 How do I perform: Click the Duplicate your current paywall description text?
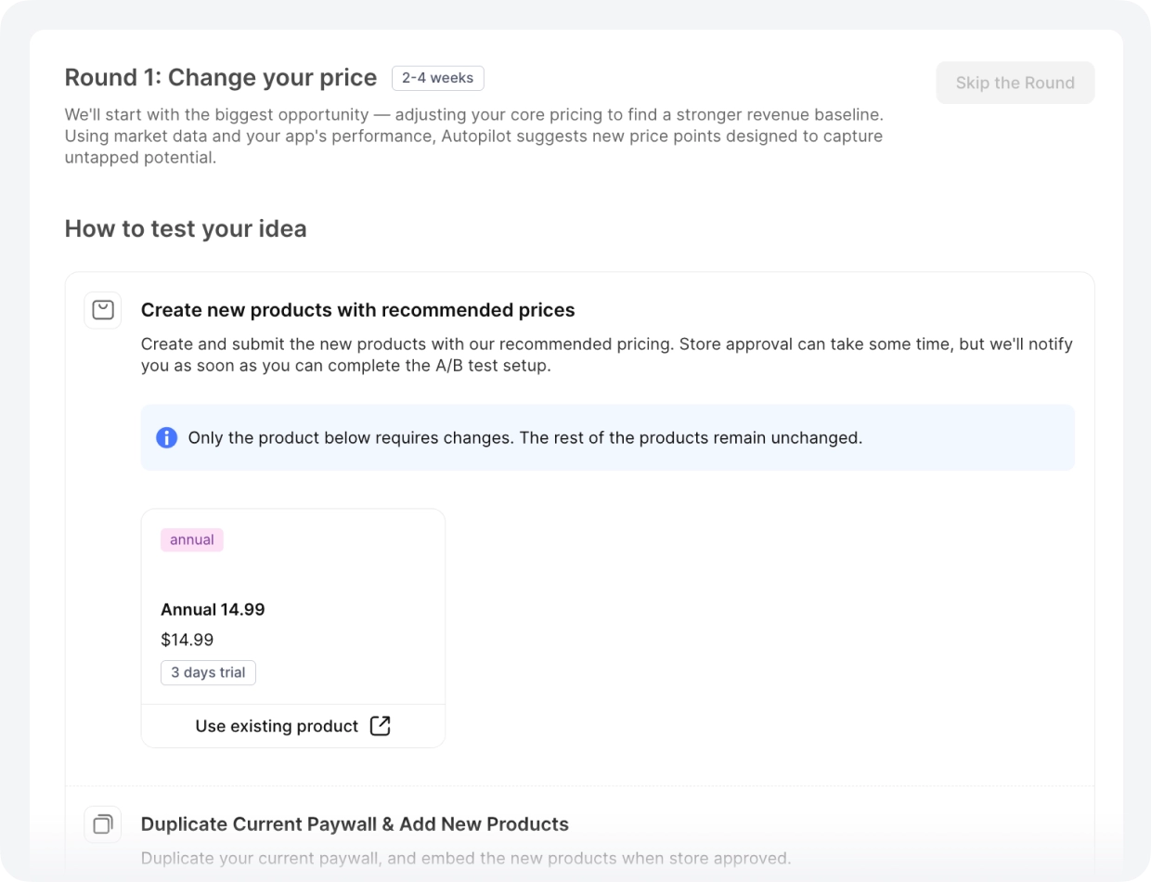pyautogui.click(x=466, y=858)
